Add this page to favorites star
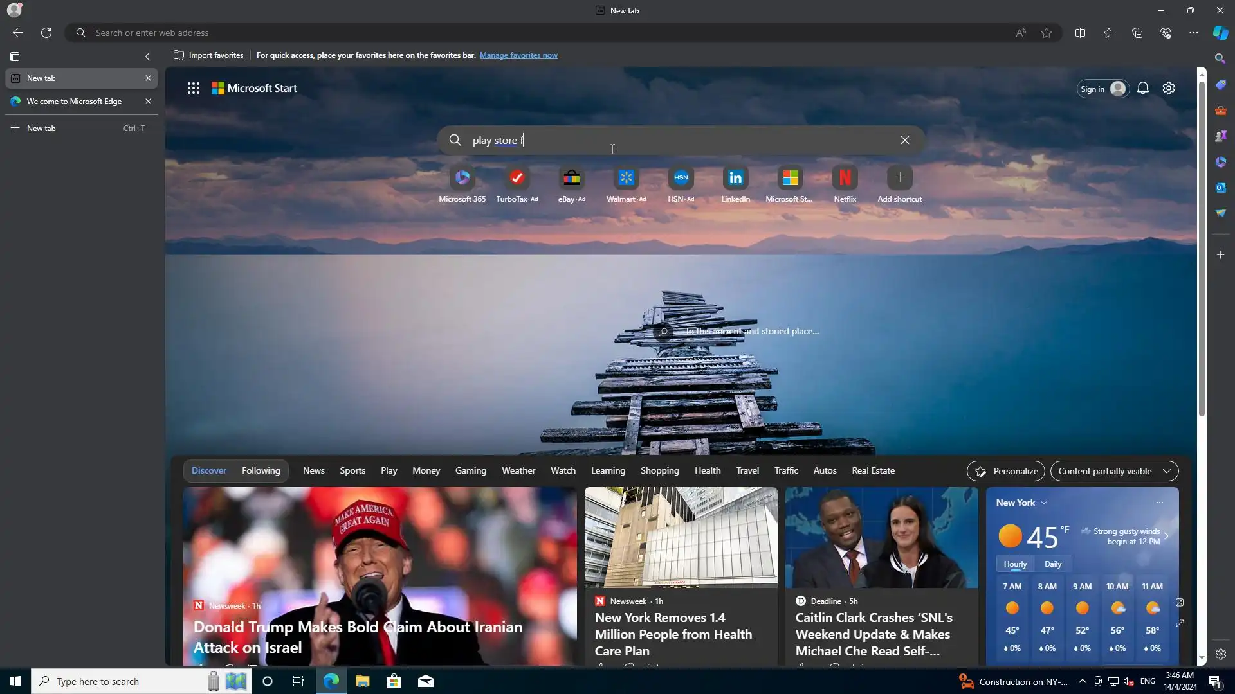Image resolution: width=1235 pixels, height=694 pixels. point(1047,33)
